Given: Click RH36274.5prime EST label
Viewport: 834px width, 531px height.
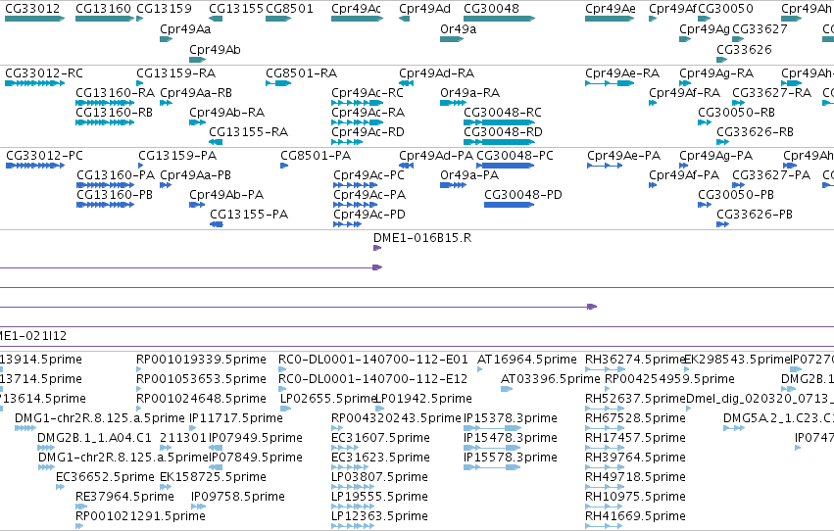Looking at the screenshot, I should [634, 360].
